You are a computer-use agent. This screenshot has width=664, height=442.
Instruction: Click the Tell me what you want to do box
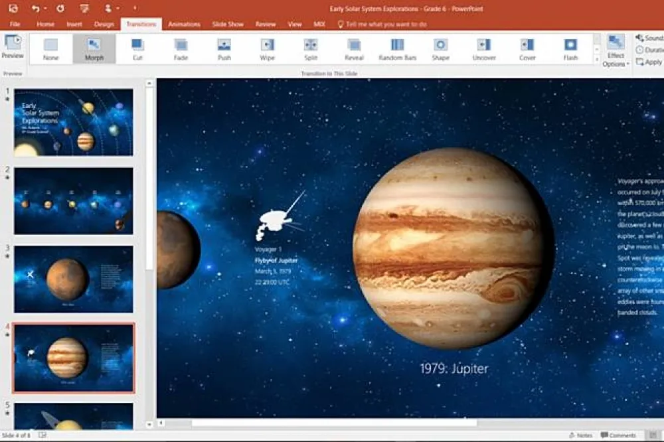382,24
